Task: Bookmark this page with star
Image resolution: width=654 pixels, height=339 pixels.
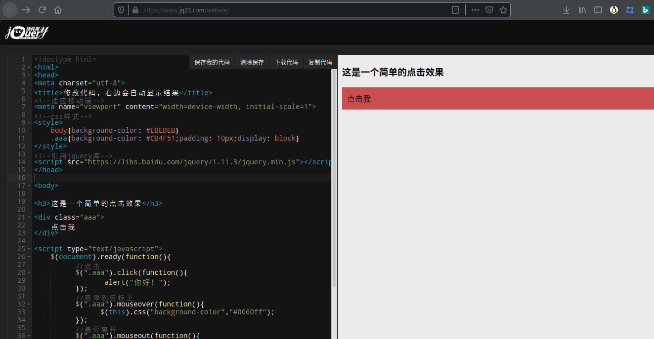Action: (x=503, y=10)
